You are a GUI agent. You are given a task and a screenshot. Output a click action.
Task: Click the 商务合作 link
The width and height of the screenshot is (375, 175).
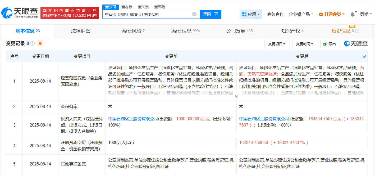coord(275,14)
